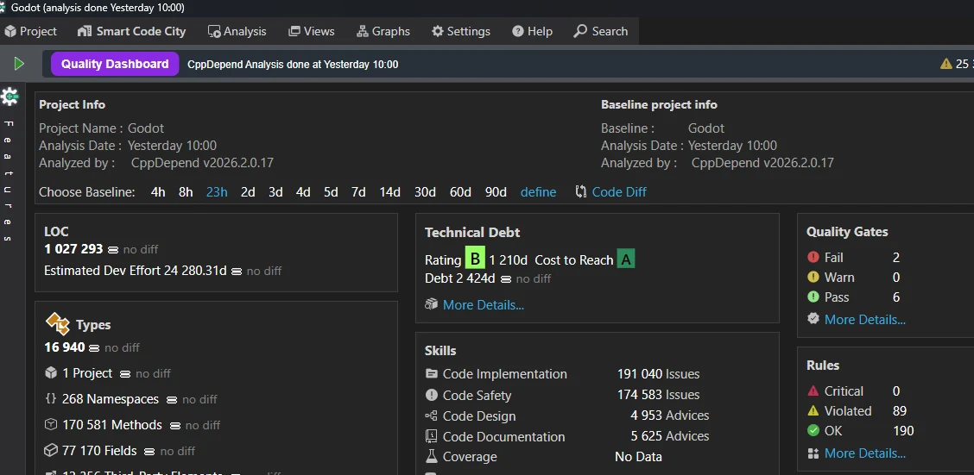Click the 191 040 Issues value
Screen dimensions: 974x475
tap(659, 374)
